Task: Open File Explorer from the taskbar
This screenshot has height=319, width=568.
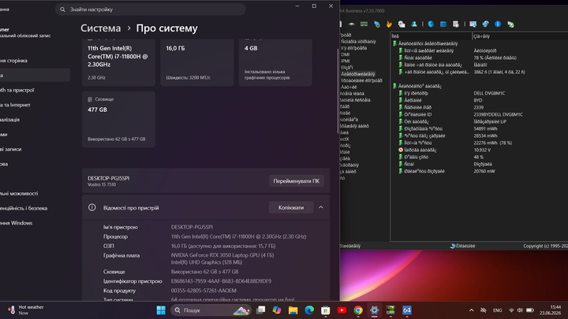Action: click(293, 310)
